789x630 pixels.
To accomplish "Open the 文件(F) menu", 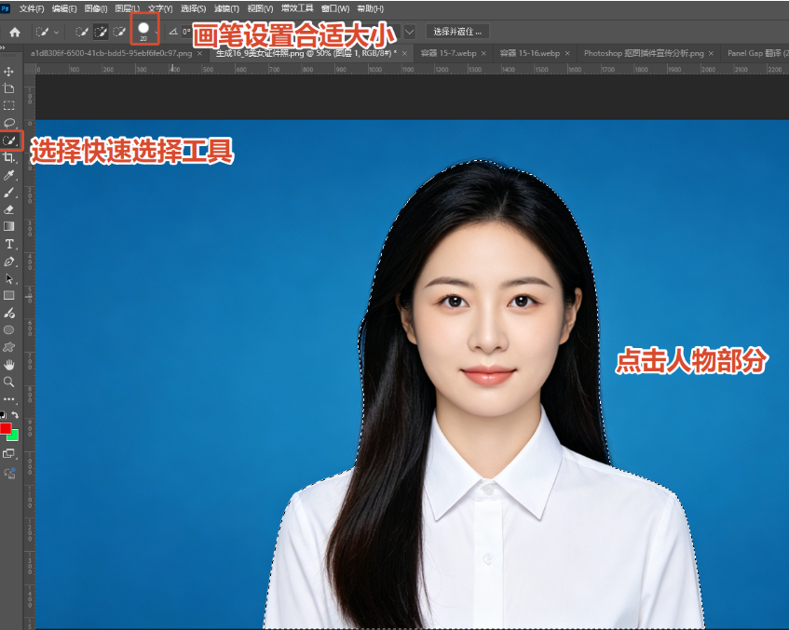I will [32, 8].
